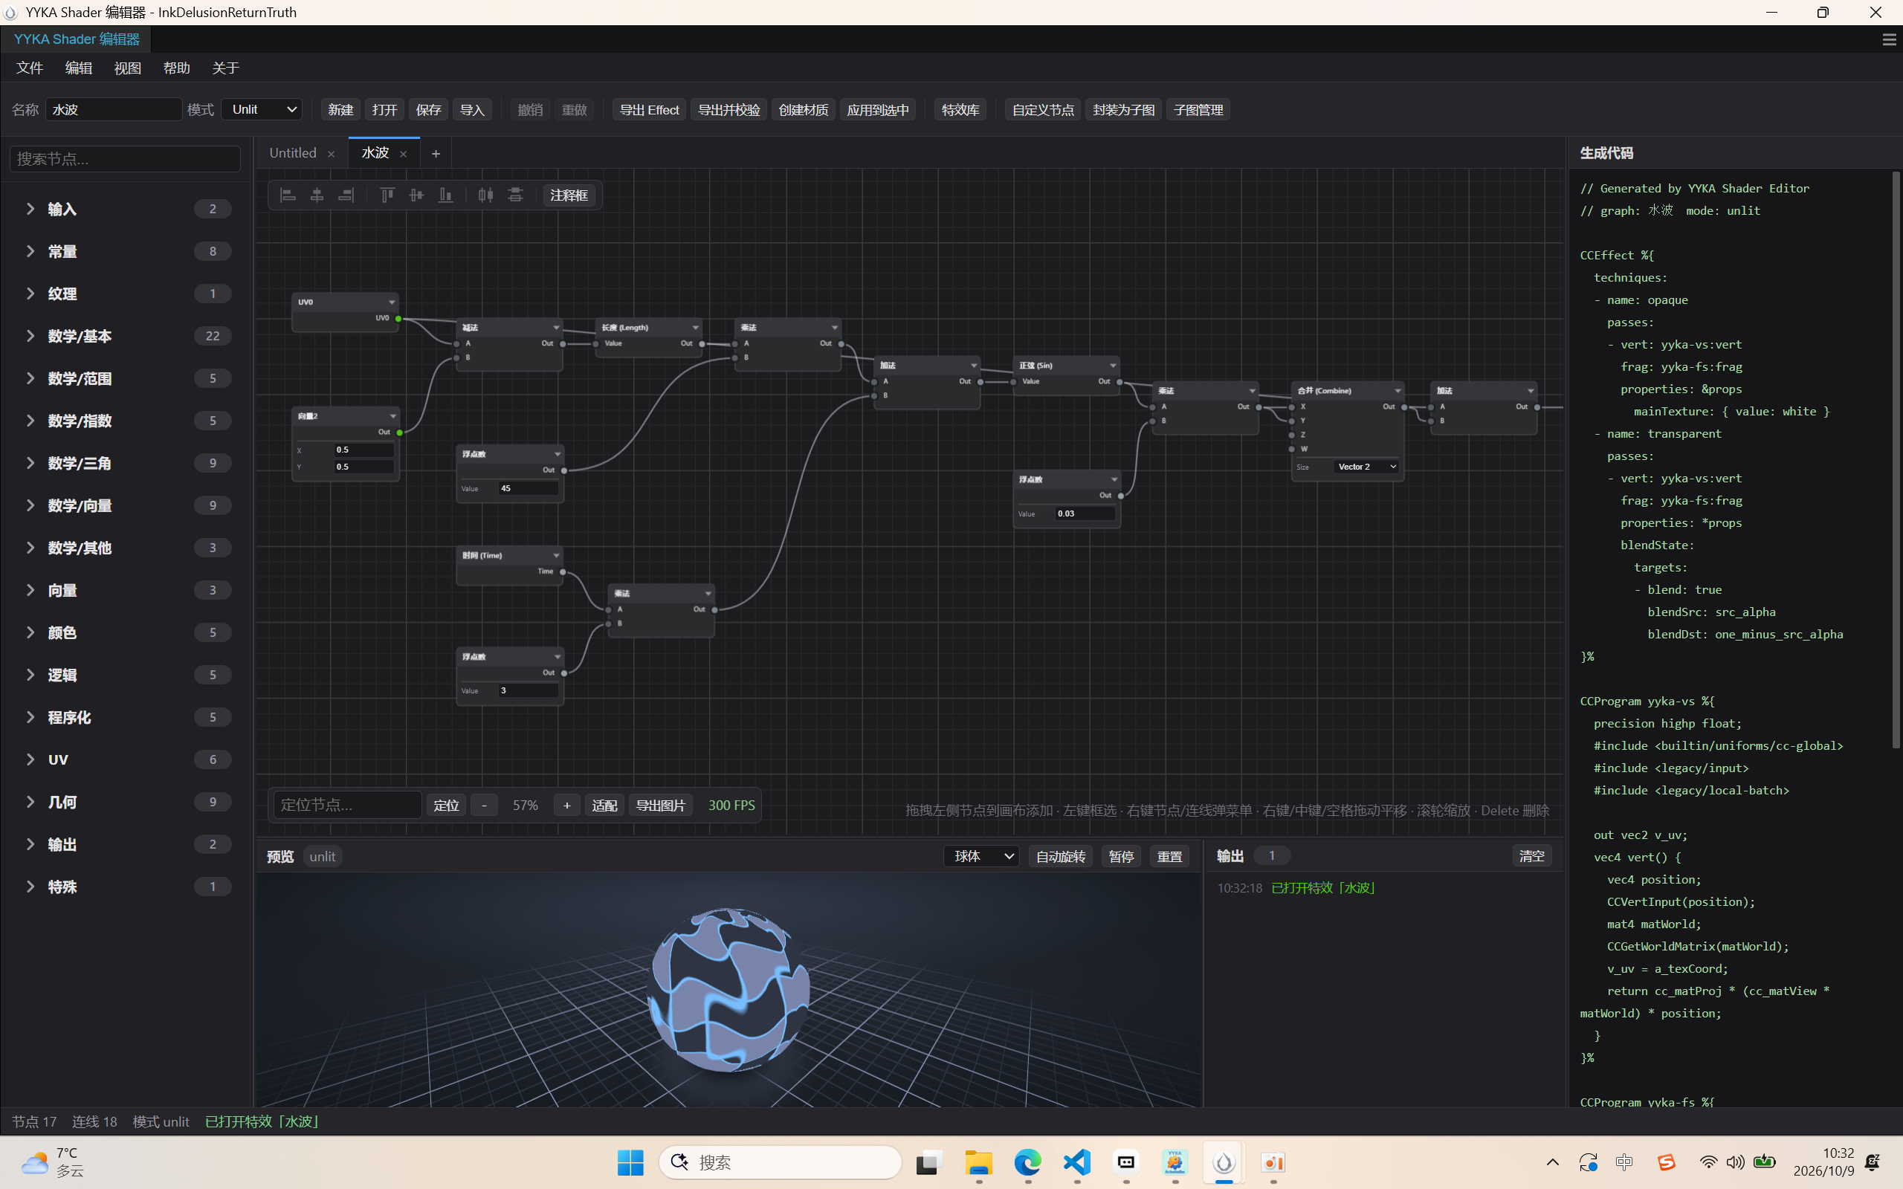1903x1189 pixels.
Task: Expand the 特殊 node category
Action: 125,887
